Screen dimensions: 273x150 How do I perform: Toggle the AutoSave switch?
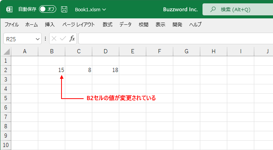[x=48, y=9]
